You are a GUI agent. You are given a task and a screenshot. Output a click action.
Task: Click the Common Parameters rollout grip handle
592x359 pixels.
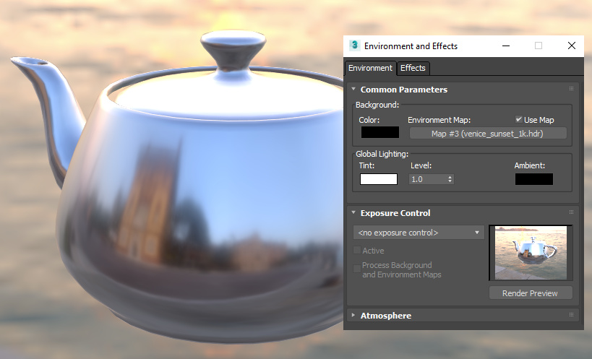(571, 89)
